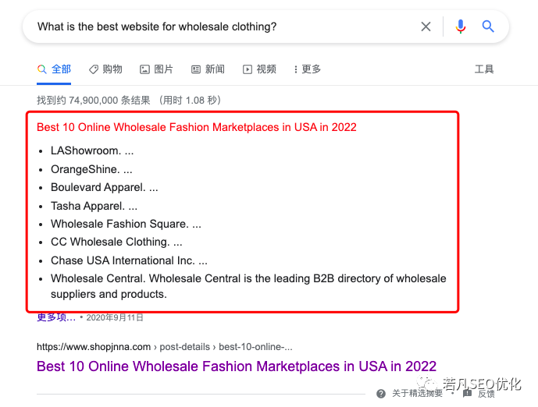Select the 全部 results tab
Viewport: 538px width, 407px height.
[x=54, y=69]
